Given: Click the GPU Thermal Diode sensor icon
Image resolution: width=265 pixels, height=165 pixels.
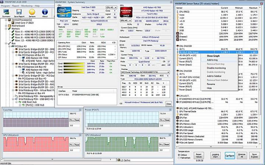Looking at the screenshot, I should pos(177,111).
